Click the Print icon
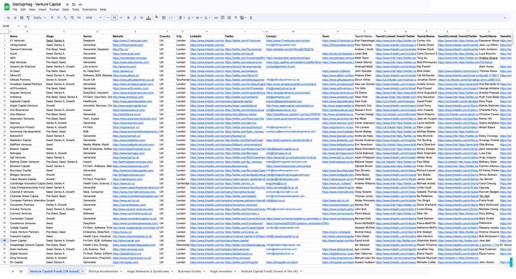This screenshot has height=279, width=516. [22, 18]
